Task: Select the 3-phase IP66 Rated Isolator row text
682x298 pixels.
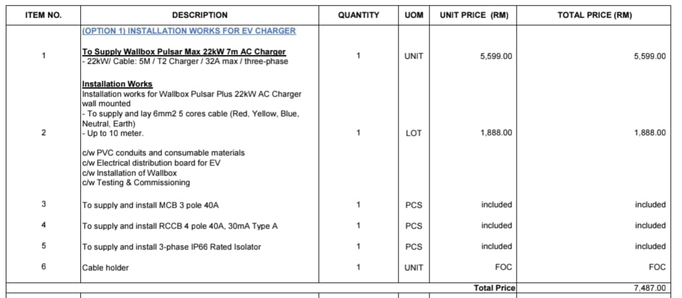Action: point(171,247)
